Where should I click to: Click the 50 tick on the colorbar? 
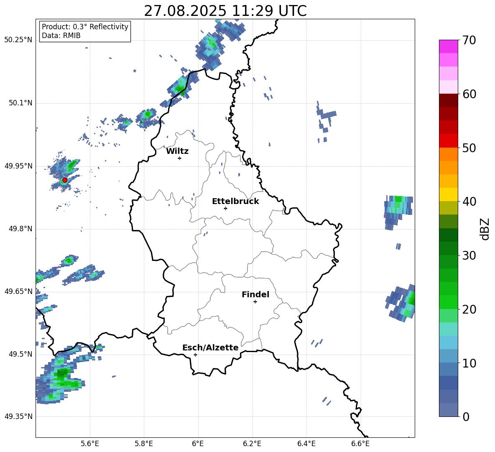[x=469, y=148]
